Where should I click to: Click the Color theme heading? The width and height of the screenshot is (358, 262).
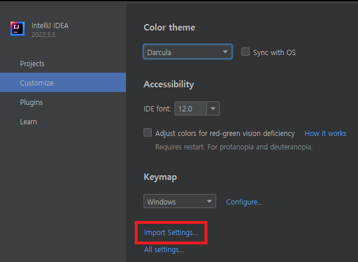[169, 28]
